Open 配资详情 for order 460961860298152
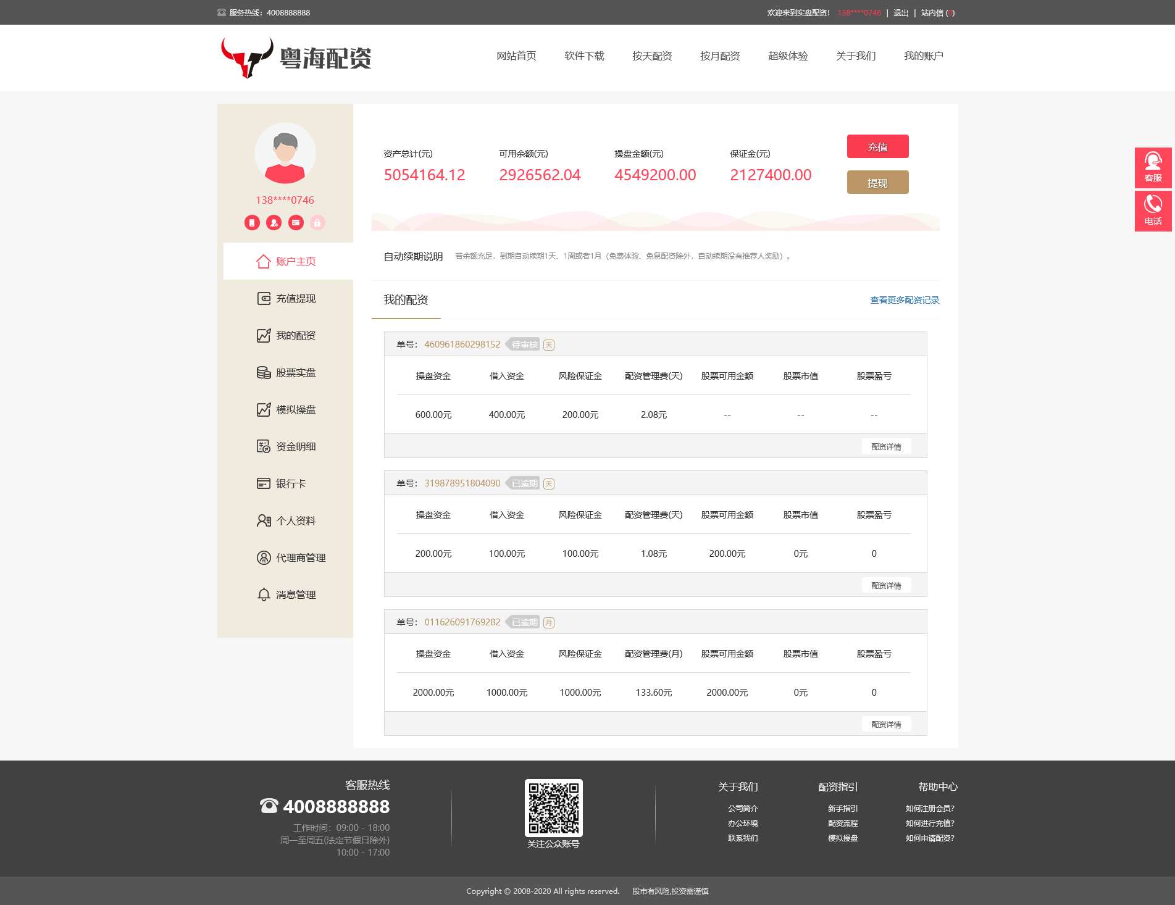Screen dimensions: 1175x905 (886, 446)
